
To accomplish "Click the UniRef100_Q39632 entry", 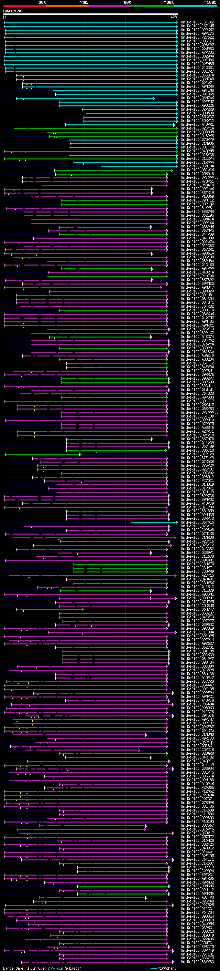I will click(x=197, y=624).
